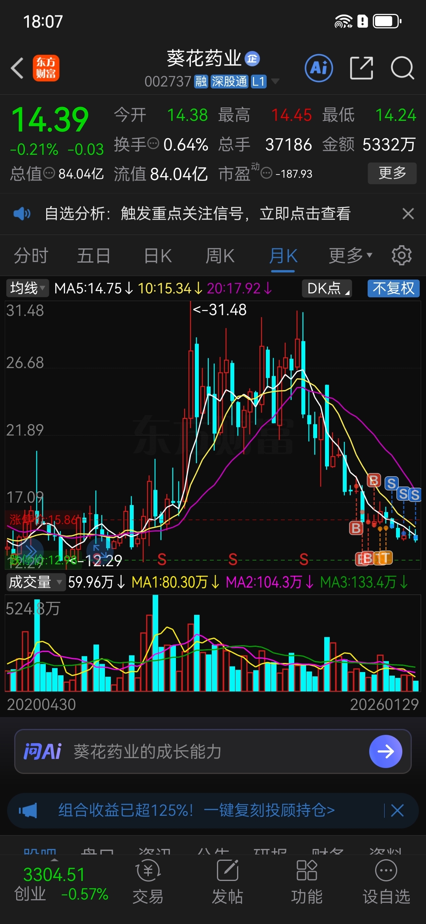426x924 pixels.
Task: Open the Ai assistant icon
Action: [319, 68]
